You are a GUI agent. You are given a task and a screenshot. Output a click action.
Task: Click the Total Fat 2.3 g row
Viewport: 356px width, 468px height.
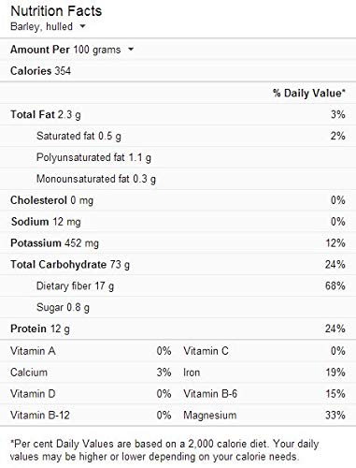coord(178,114)
